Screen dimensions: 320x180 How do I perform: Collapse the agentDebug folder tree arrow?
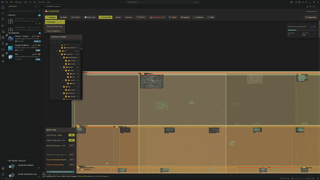coord(61,58)
